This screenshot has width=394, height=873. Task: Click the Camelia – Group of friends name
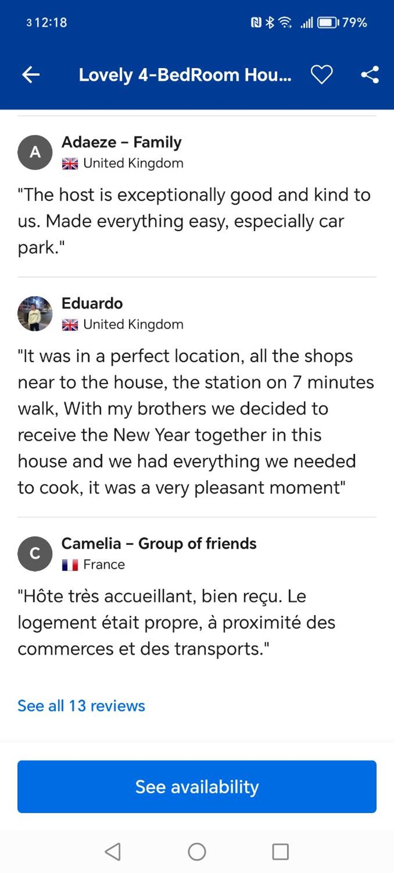159,544
